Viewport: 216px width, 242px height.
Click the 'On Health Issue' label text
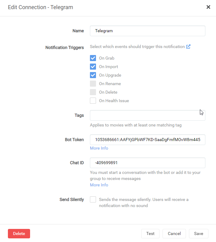click(114, 101)
